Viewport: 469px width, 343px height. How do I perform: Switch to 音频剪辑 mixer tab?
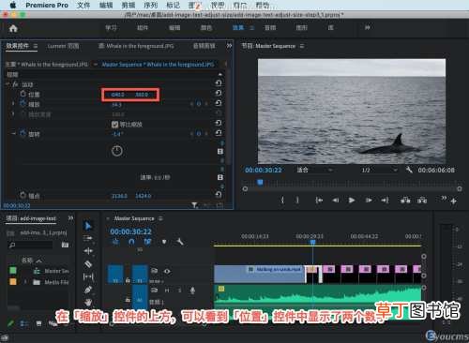[204, 46]
